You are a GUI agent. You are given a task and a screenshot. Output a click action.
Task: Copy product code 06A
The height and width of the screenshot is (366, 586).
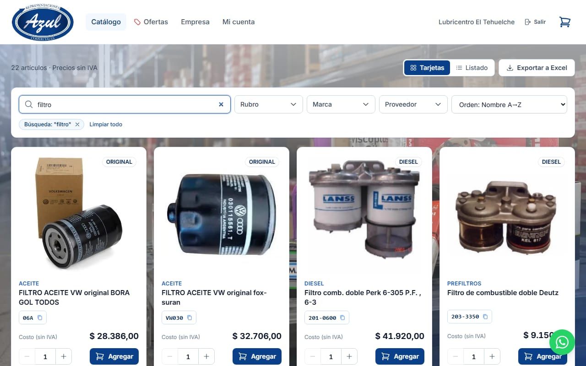40,318
